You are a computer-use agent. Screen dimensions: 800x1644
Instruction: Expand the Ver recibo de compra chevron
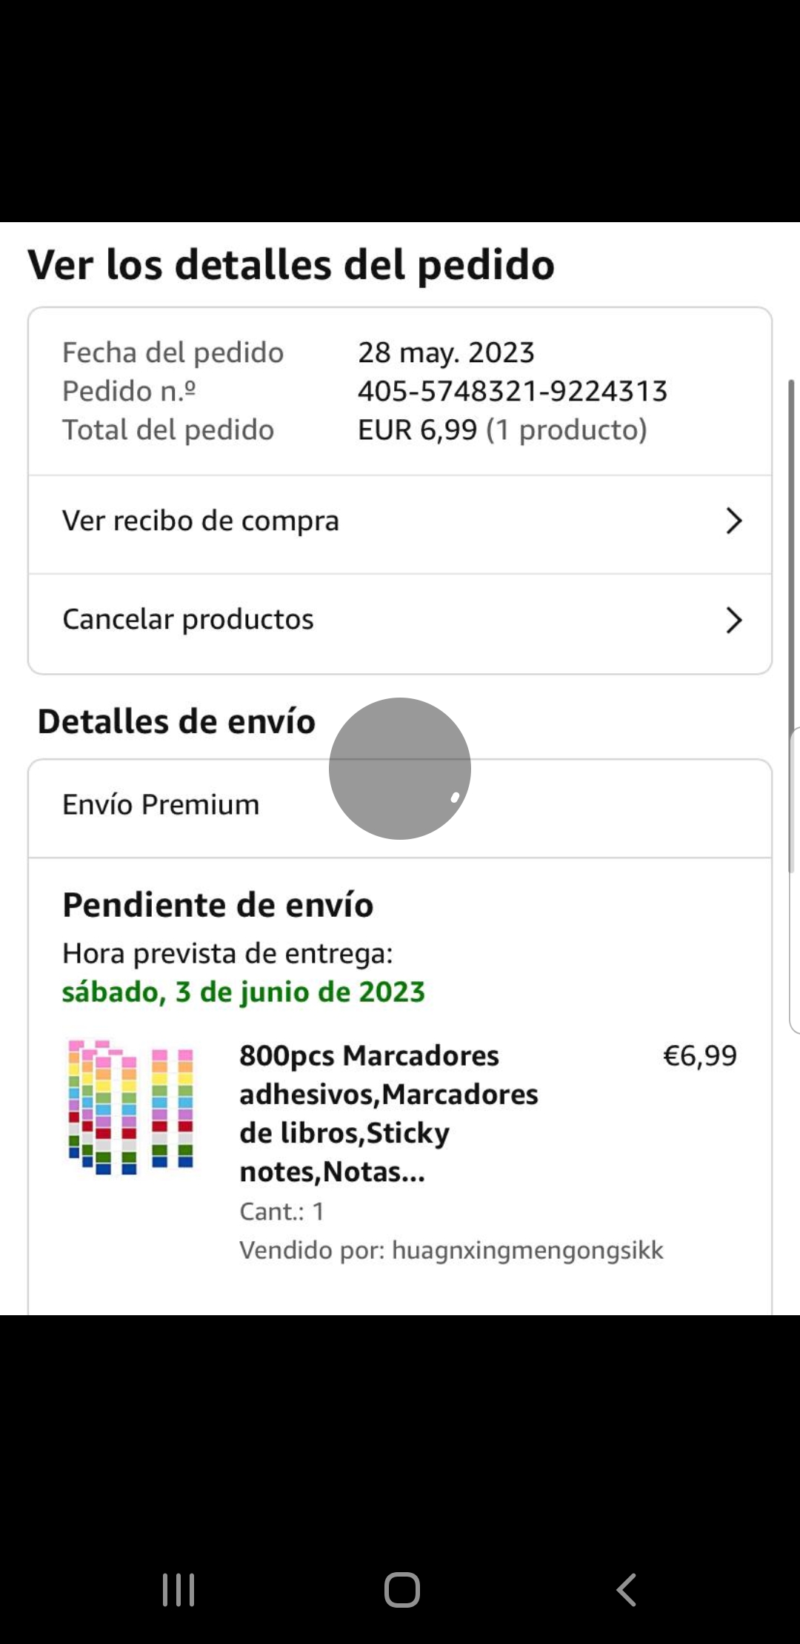[x=733, y=521]
